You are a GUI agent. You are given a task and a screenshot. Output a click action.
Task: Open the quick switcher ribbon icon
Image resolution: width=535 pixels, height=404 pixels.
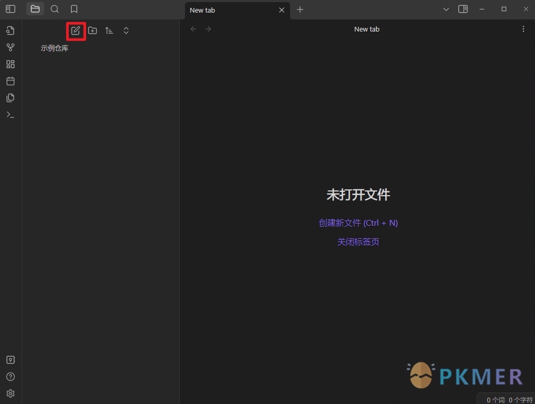[x=11, y=31]
